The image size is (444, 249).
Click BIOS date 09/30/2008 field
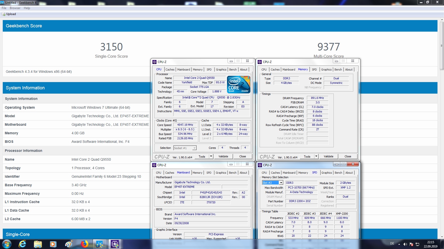pos(211,223)
